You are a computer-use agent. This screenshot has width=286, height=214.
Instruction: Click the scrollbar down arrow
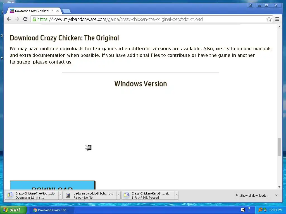coord(279,187)
